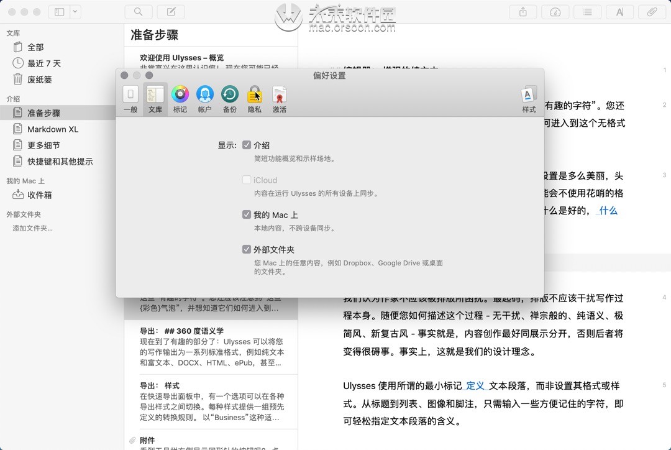Screen dimensions: 671x450
Task: Click the 外部文件夹 sidebar section header
Action: click(x=24, y=214)
